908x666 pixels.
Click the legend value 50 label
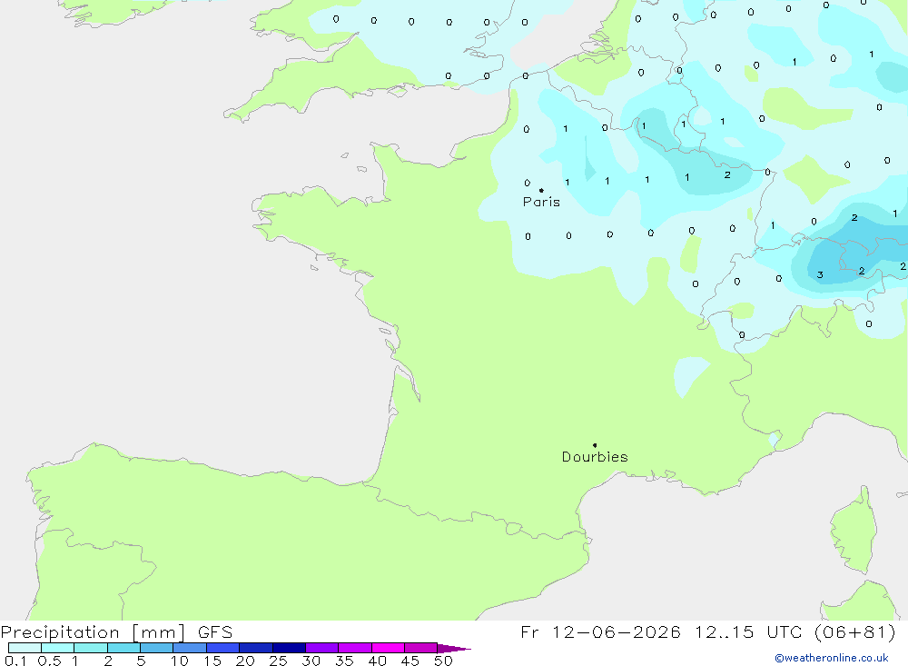pos(443,661)
